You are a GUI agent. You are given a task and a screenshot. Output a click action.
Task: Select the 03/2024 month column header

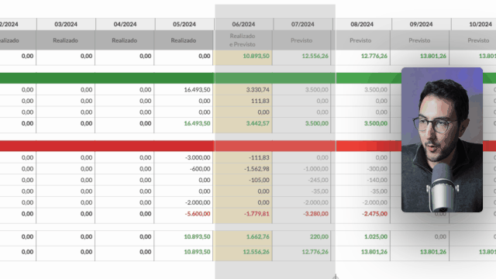66,24
